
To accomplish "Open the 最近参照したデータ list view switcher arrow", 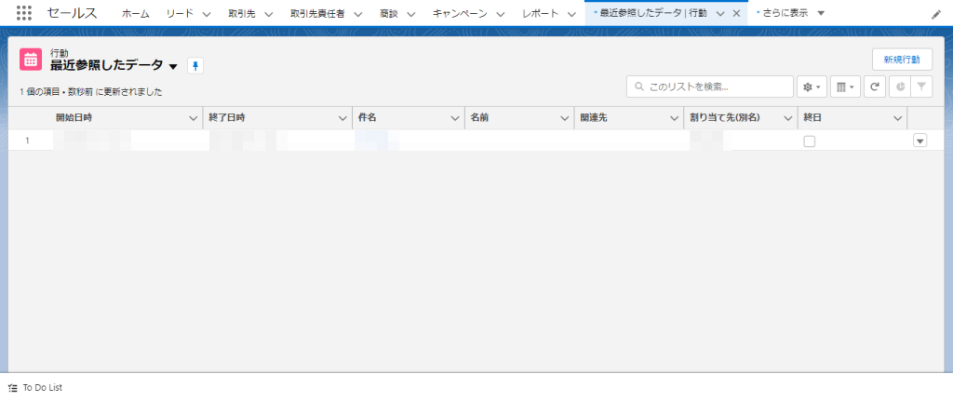I will 173,66.
